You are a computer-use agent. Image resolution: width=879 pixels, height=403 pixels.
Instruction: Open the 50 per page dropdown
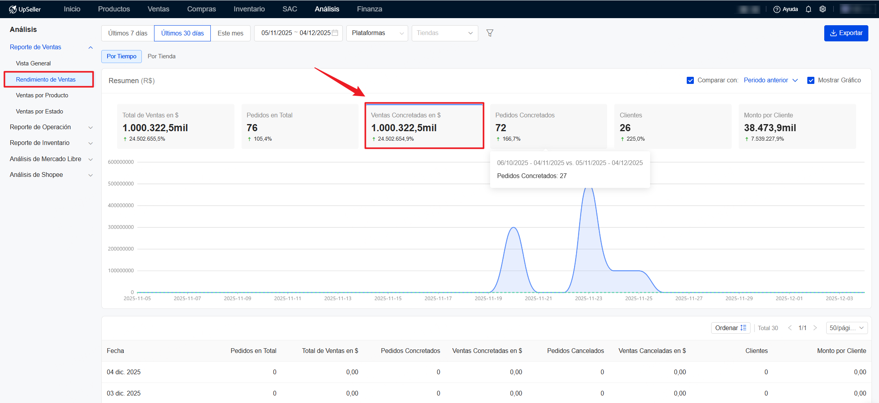coord(846,328)
